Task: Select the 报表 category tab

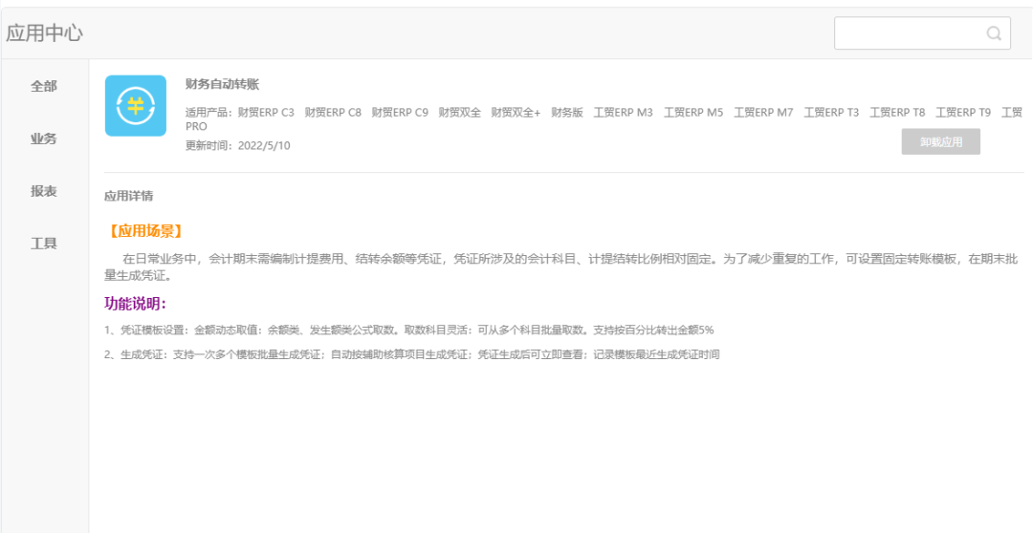Action: [44, 191]
